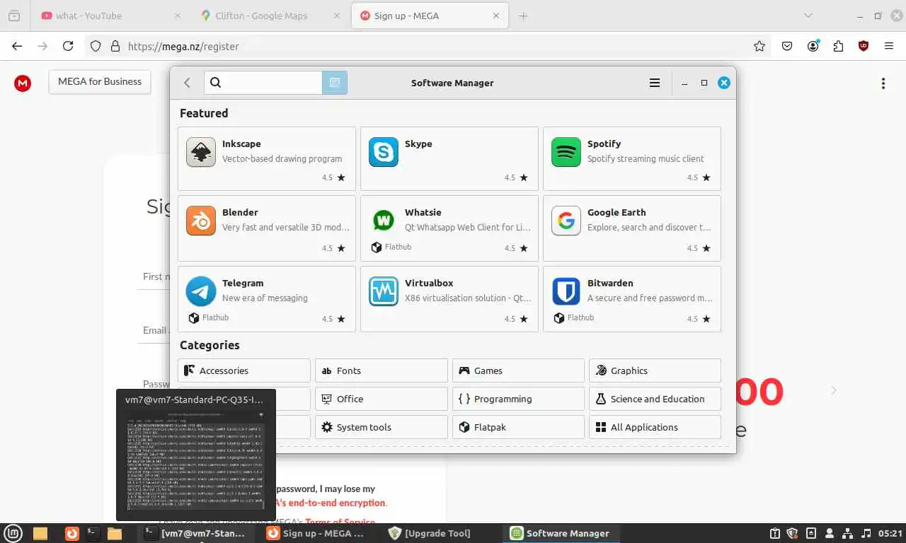Open the Telegram app icon

201,291
